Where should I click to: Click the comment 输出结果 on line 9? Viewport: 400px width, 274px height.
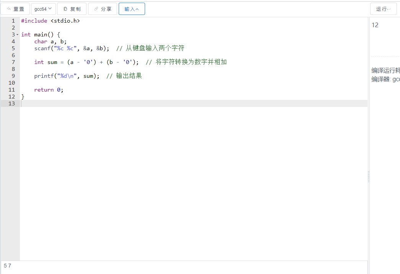(x=124, y=76)
